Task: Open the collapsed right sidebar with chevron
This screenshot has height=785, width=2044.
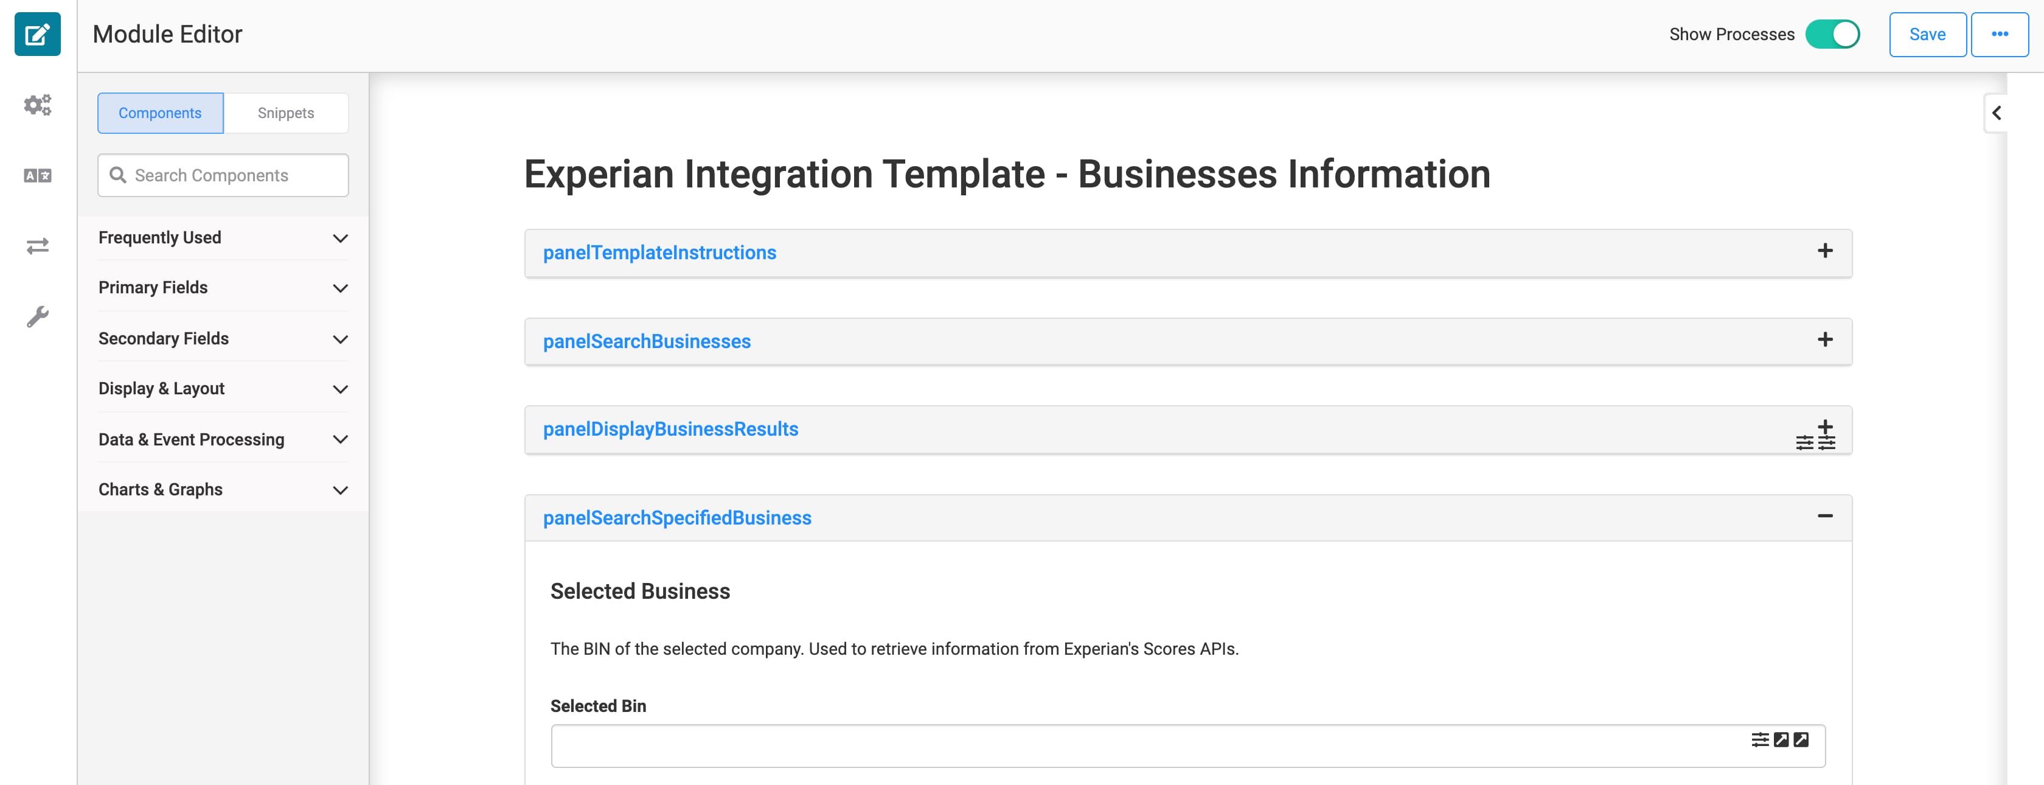Action: (1997, 113)
